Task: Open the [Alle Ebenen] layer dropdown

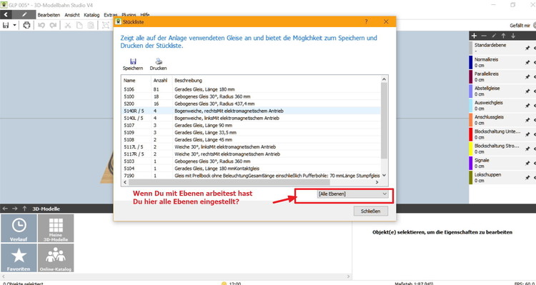Action: 352,194
